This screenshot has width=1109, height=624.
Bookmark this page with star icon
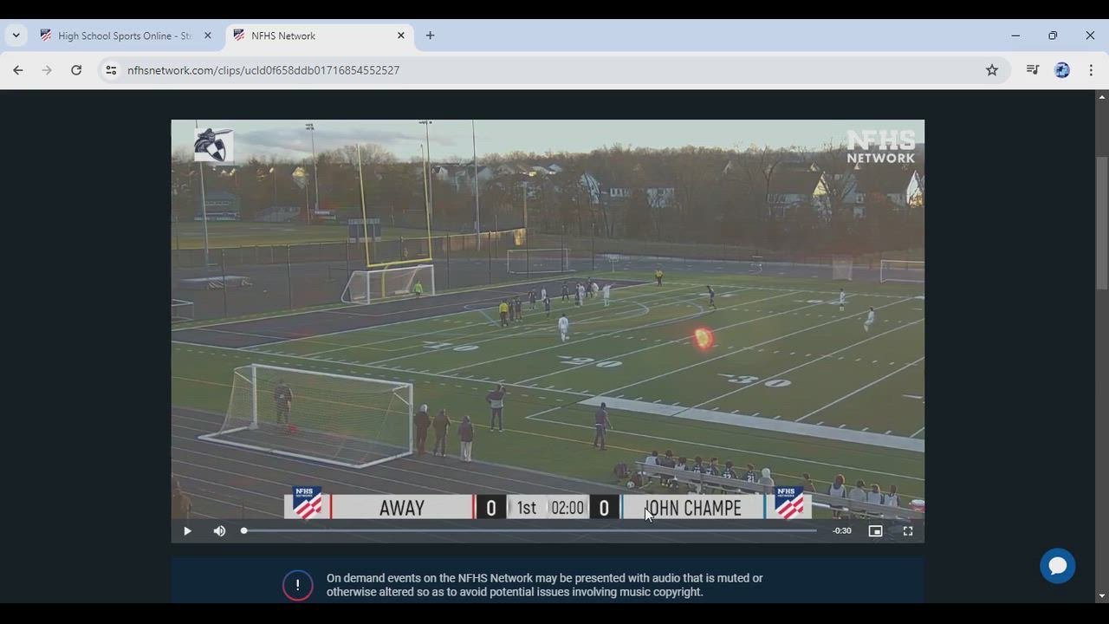coord(992,70)
